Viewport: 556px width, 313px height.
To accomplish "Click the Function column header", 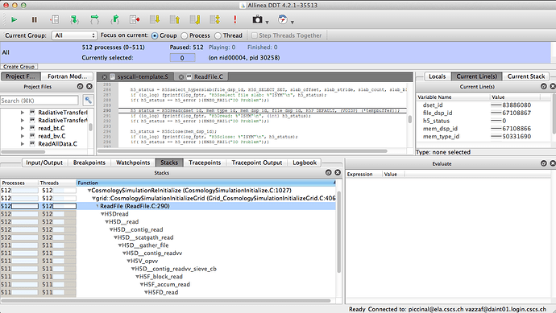I will [206, 183].
